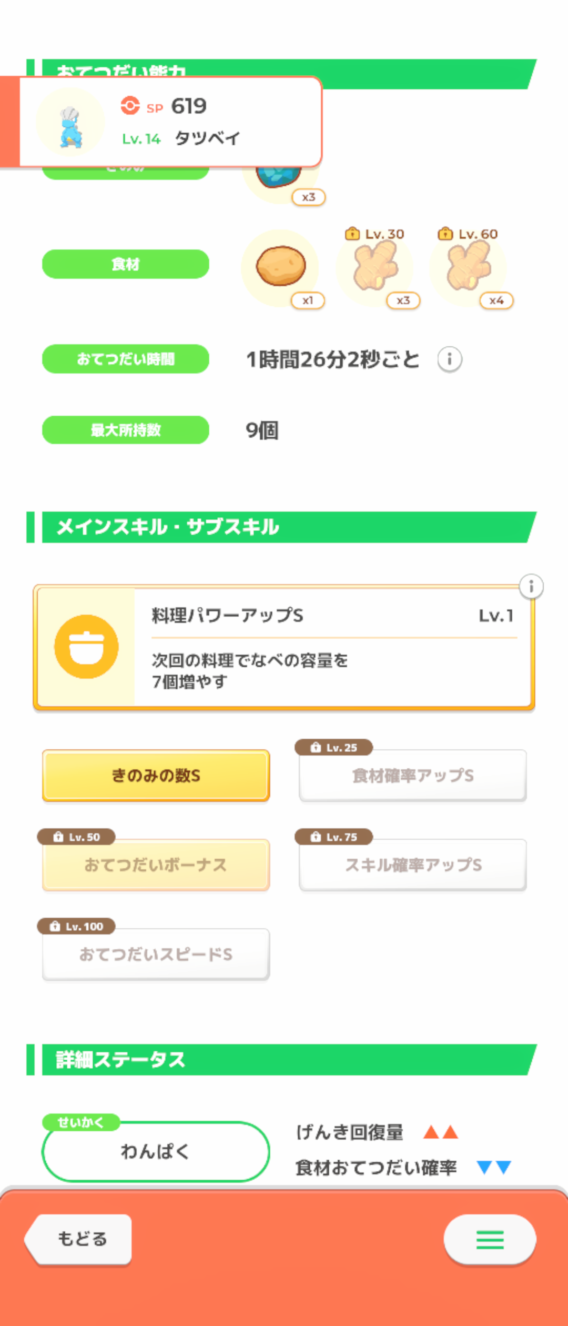Open info icon beside おてつだい時間
568x1326 pixels.
450,360
